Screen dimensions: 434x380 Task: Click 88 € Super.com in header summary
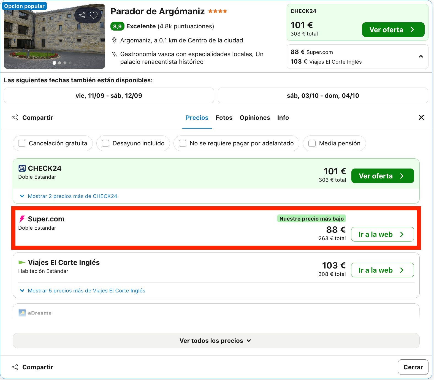pos(312,52)
